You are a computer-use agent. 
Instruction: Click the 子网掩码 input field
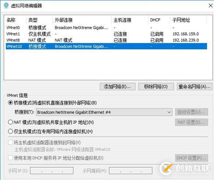[131, 171]
